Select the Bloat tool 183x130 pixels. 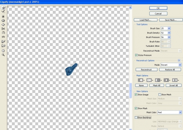[3, 24]
